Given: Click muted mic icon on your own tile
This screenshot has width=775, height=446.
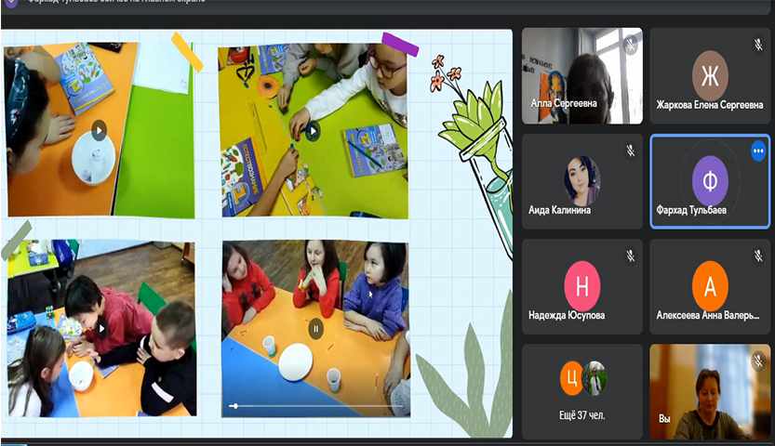Looking at the screenshot, I should (758, 361).
